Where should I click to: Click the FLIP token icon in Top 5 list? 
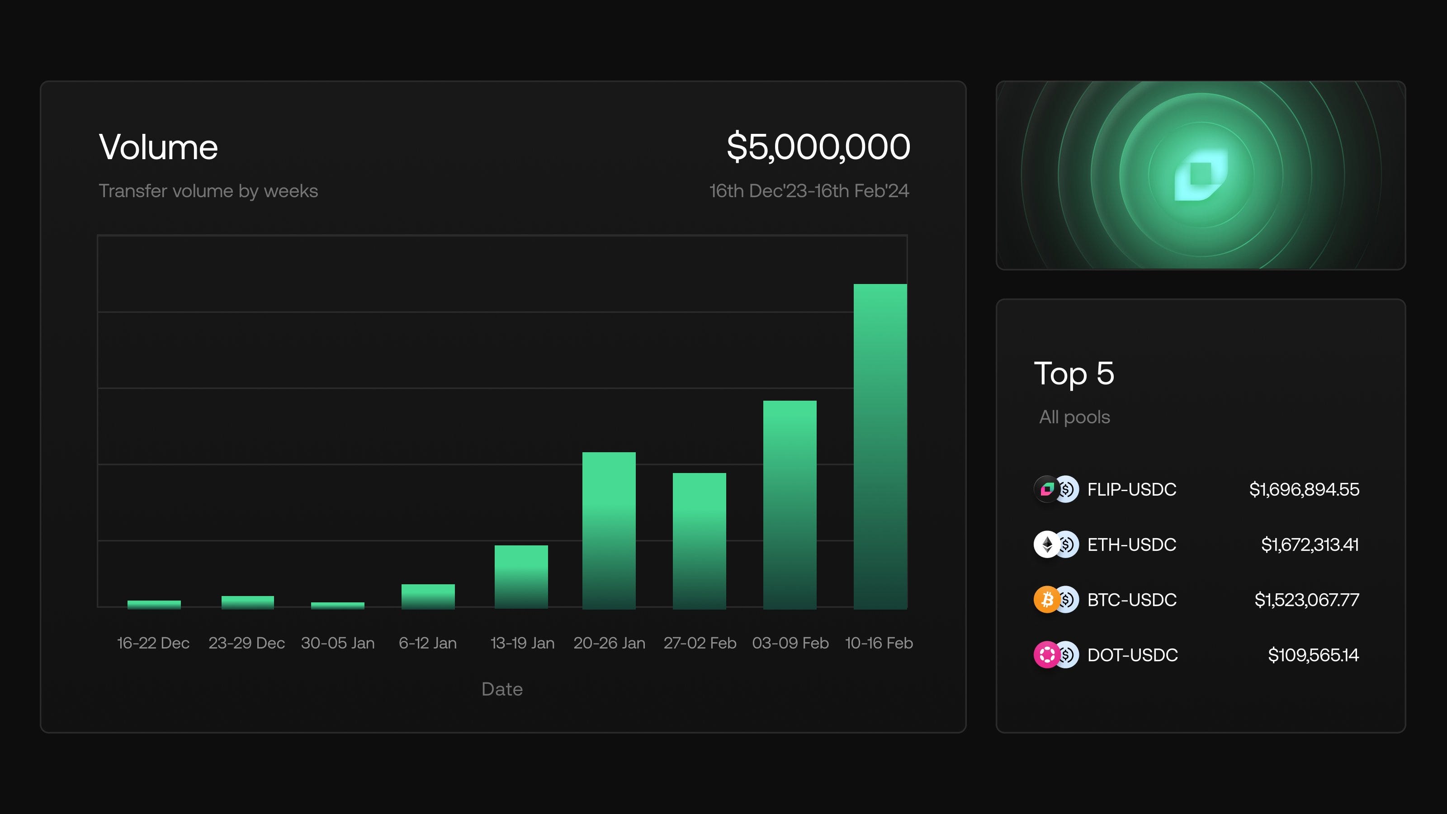(x=1048, y=489)
